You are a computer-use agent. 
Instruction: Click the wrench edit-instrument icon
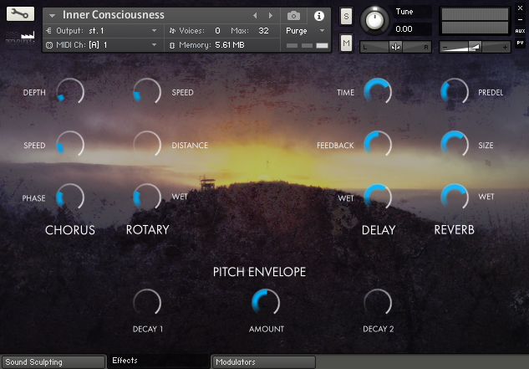pos(20,14)
